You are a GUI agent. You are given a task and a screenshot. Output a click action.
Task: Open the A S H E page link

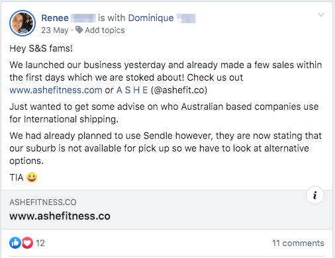click(132, 90)
